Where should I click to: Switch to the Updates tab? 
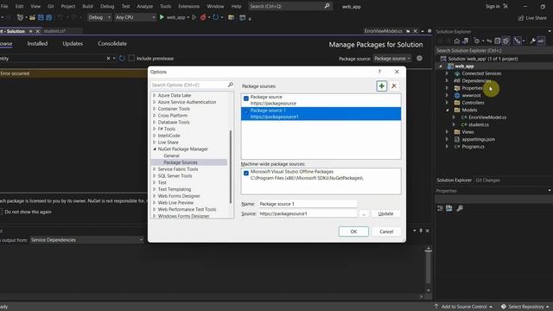[73, 44]
